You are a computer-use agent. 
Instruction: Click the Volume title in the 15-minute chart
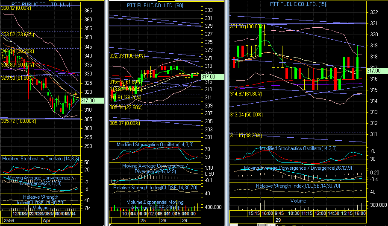pyautogui.click(x=298, y=201)
